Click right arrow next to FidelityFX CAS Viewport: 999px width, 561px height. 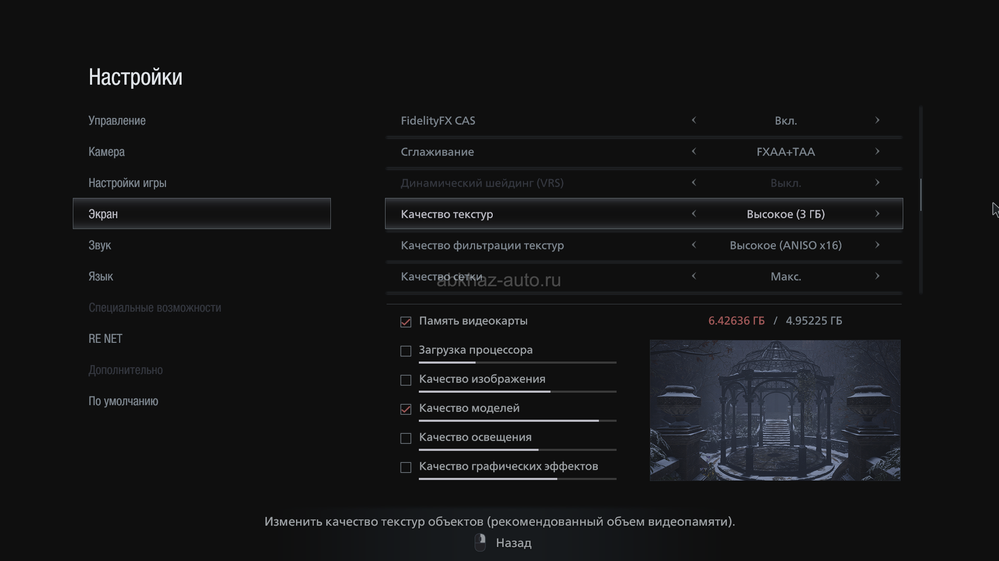[877, 121]
